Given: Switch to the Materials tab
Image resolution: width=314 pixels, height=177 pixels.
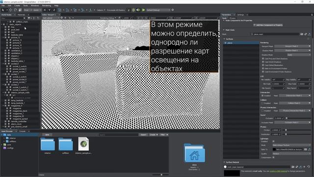Looking at the screenshot, I should pyautogui.click(x=22, y=15).
